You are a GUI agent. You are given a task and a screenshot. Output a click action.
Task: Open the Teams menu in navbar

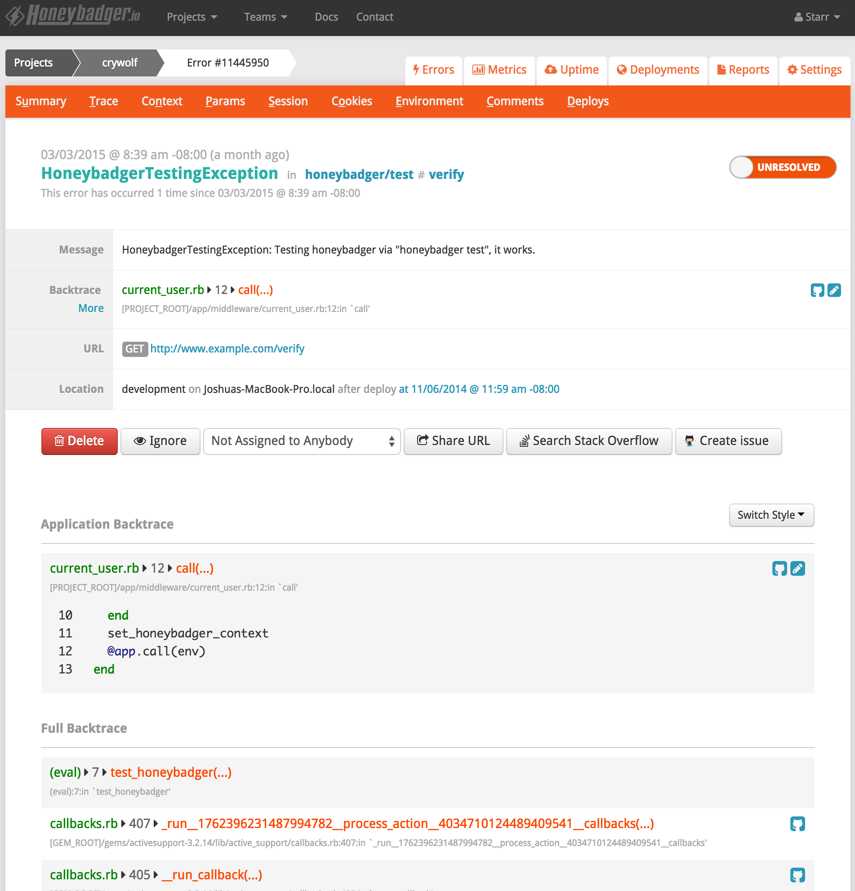[266, 17]
